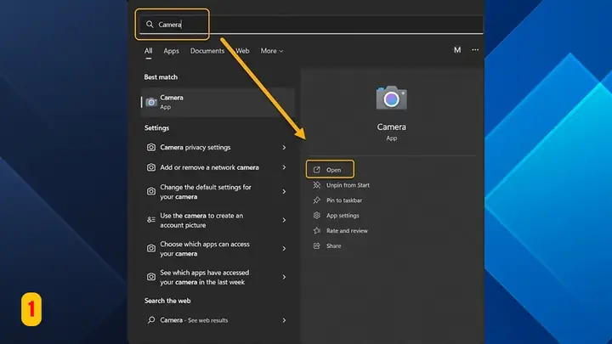Click account picture icon in settings list
The image size is (612, 344).
pyautogui.click(x=151, y=220)
